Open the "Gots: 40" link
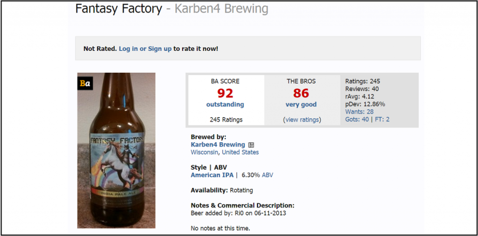 [357, 119]
